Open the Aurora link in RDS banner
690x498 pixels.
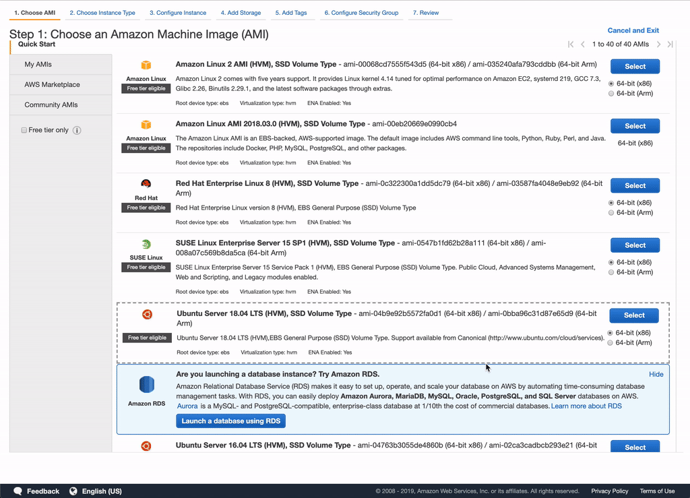187,406
